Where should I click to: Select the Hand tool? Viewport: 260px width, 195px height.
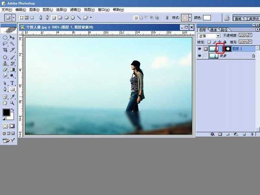pyautogui.click(x=5, y=103)
